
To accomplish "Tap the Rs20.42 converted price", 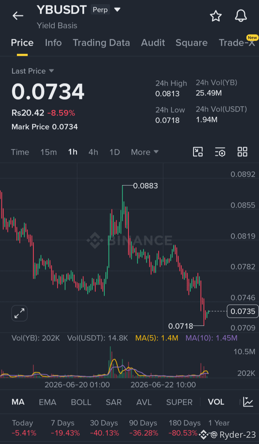I will (28, 113).
